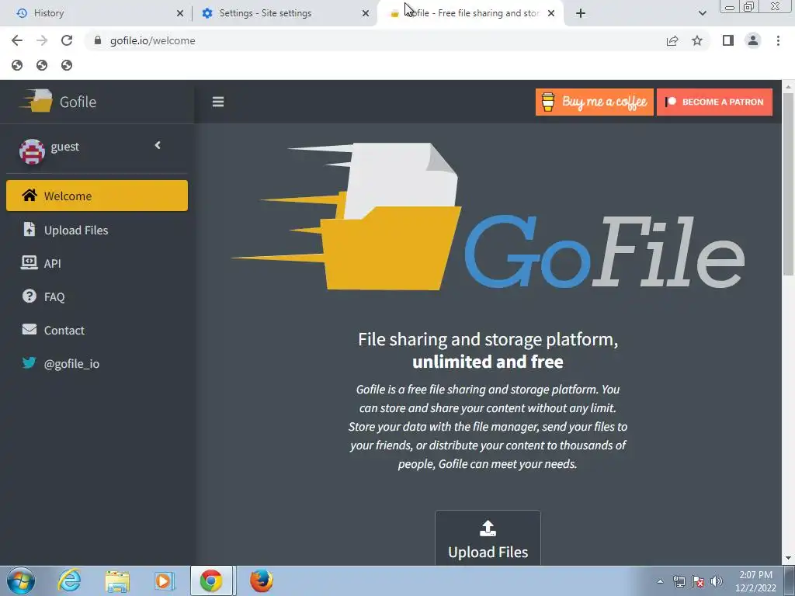This screenshot has width=795, height=596.
Task: Close the Gofile tab
Action: pos(551,13)
